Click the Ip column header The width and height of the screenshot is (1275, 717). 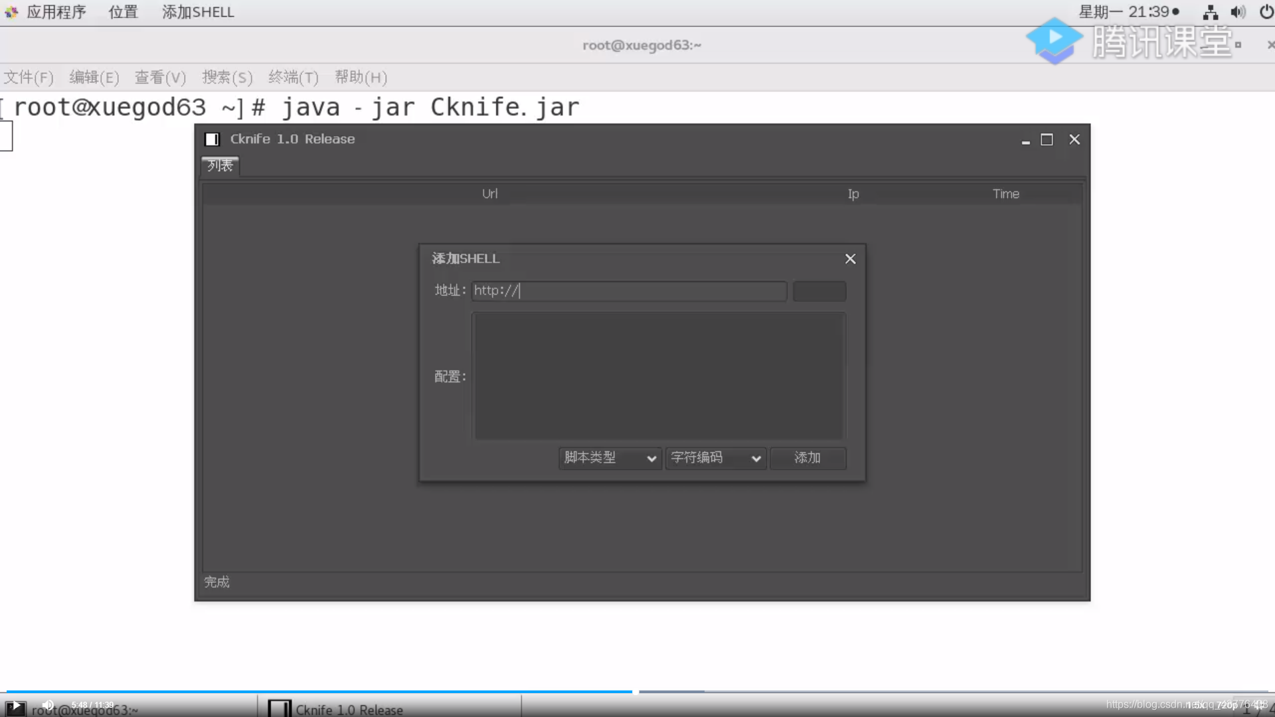853,194
